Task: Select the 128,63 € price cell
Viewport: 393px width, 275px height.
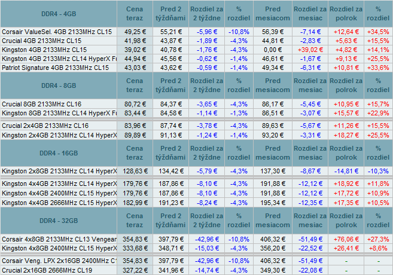Action: click(134, 171)
